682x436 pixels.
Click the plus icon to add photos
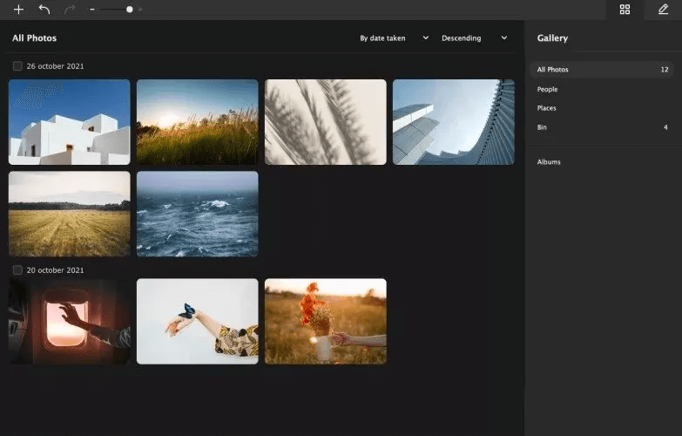coord(18,10)
